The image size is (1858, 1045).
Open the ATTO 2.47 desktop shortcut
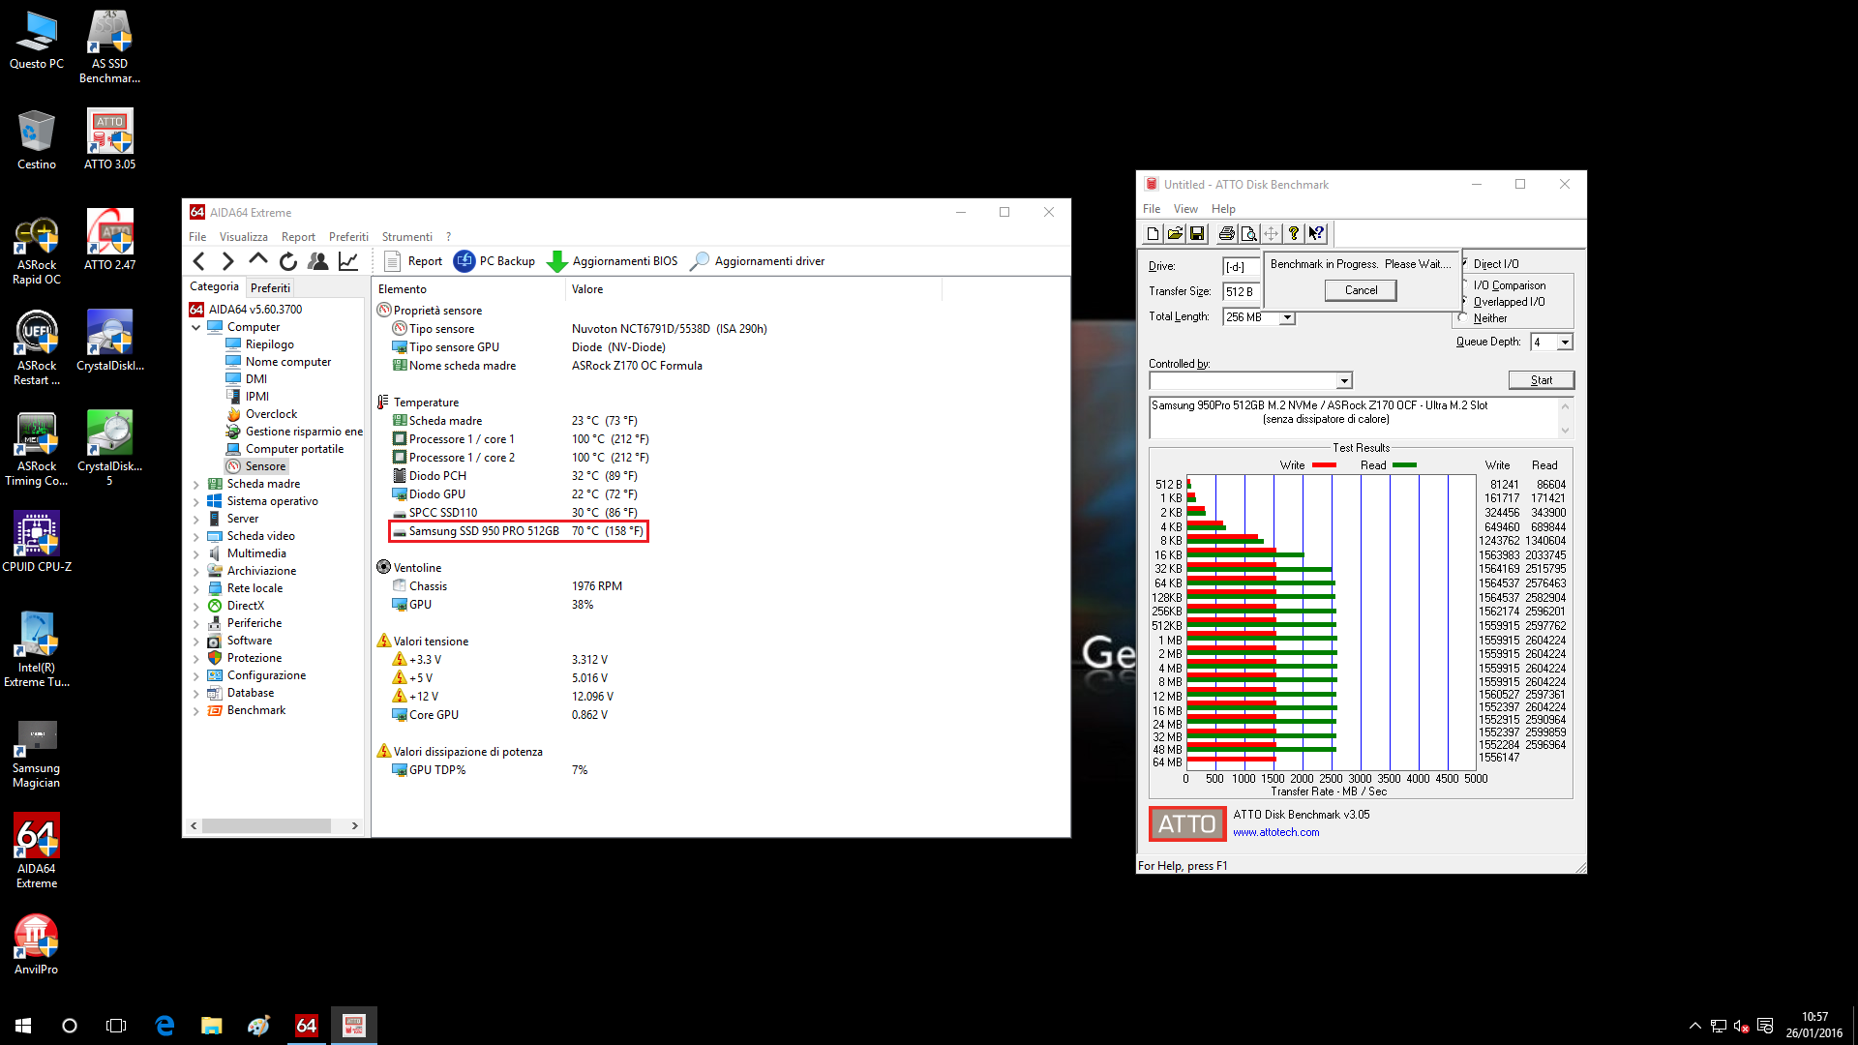click(109, 240)
